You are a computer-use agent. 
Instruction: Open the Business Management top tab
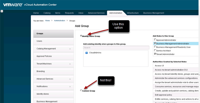point(153,13)
